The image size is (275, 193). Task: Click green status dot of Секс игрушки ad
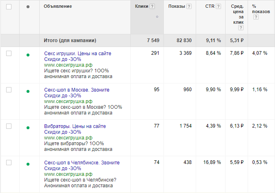(x=28, y=55)
